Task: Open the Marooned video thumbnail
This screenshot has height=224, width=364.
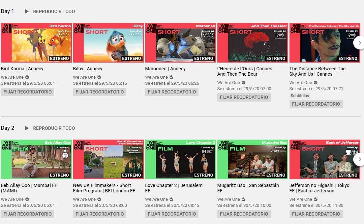Action: (x=181, y=43)
